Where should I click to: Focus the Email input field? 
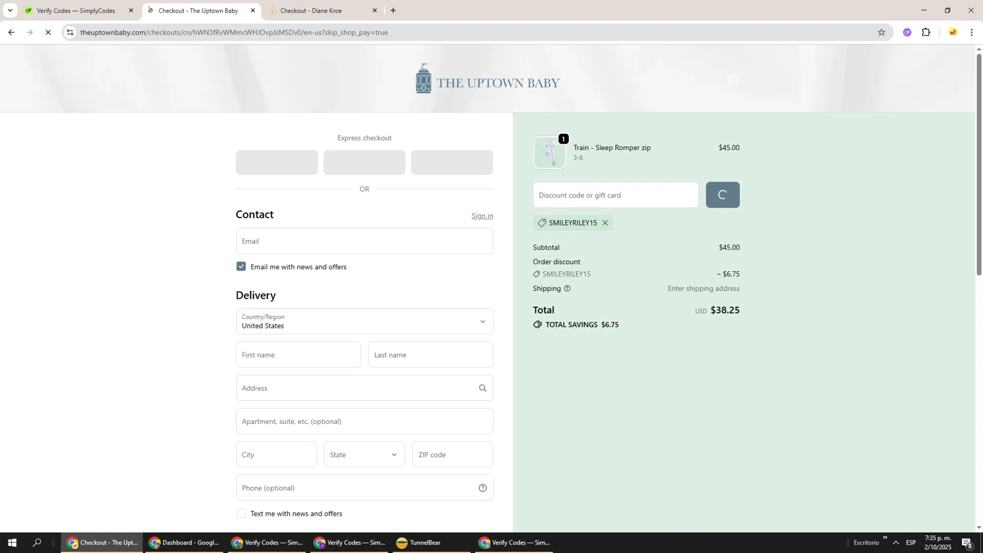point(364,241)
